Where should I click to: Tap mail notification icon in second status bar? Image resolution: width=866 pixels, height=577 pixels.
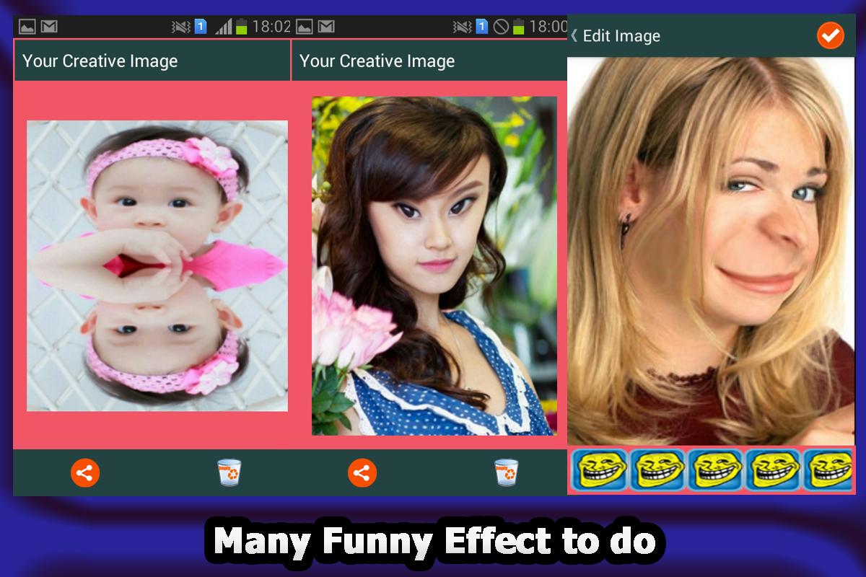pyautogui.click(x=326, y=27)
